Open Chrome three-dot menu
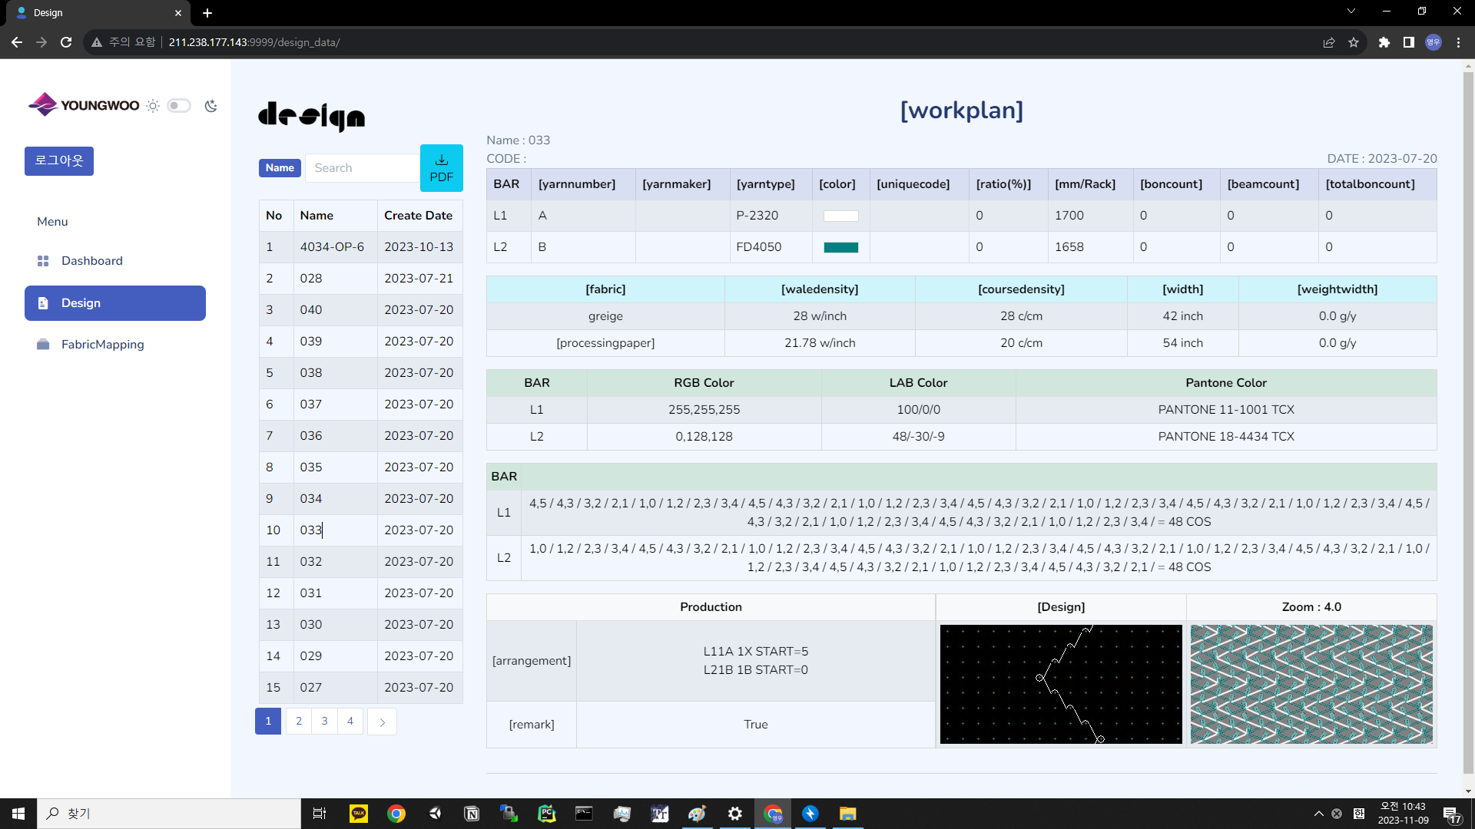 tap(1458, 42)
